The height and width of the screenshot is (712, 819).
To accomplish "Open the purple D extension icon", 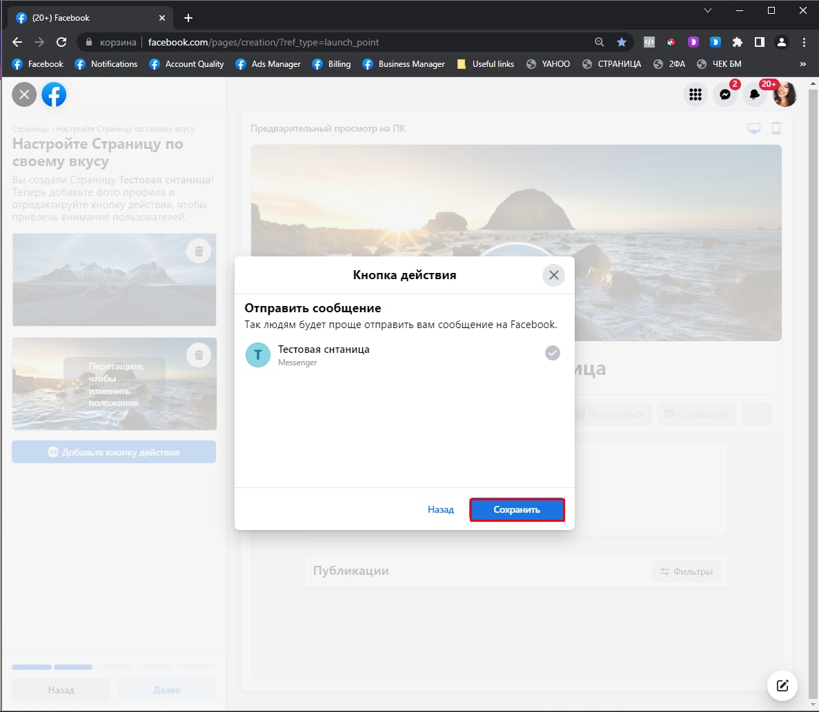I will click(693, 42).
